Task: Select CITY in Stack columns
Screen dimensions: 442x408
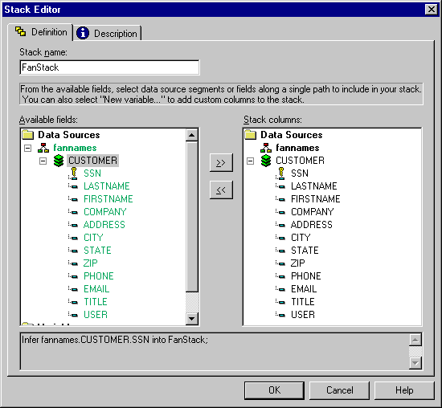Action: [x=301, y=238]
